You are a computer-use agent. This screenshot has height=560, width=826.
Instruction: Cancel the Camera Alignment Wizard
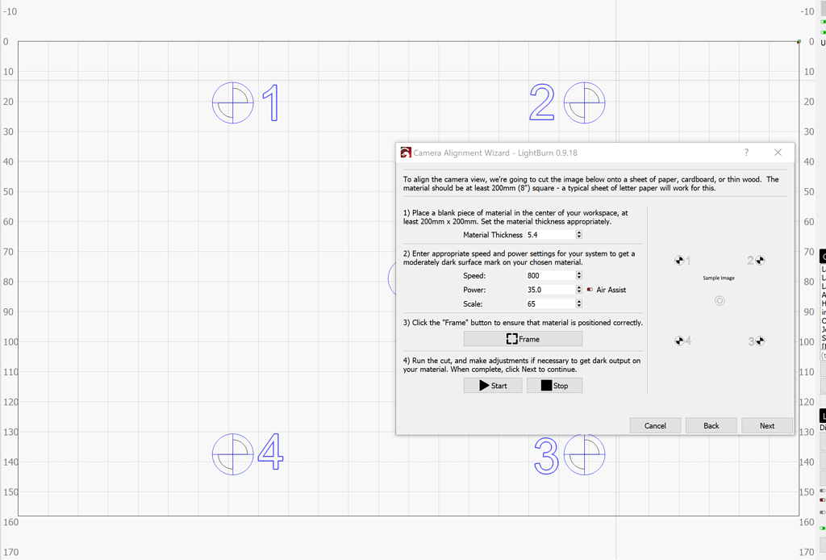[655, 425]
